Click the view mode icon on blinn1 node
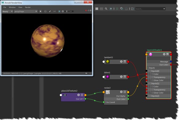The height and width of the screenshot is (120, 179). (x=125, y=77)
